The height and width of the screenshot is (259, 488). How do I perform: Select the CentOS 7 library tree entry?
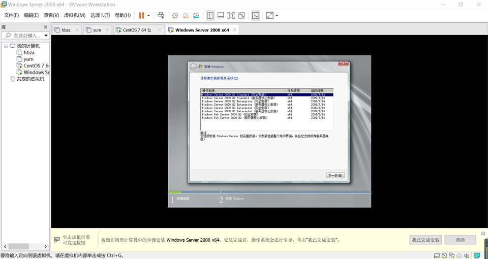(37, 66)
